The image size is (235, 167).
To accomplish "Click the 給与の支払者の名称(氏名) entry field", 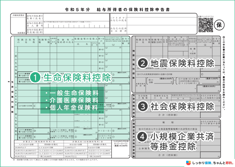I will point(76,17).
